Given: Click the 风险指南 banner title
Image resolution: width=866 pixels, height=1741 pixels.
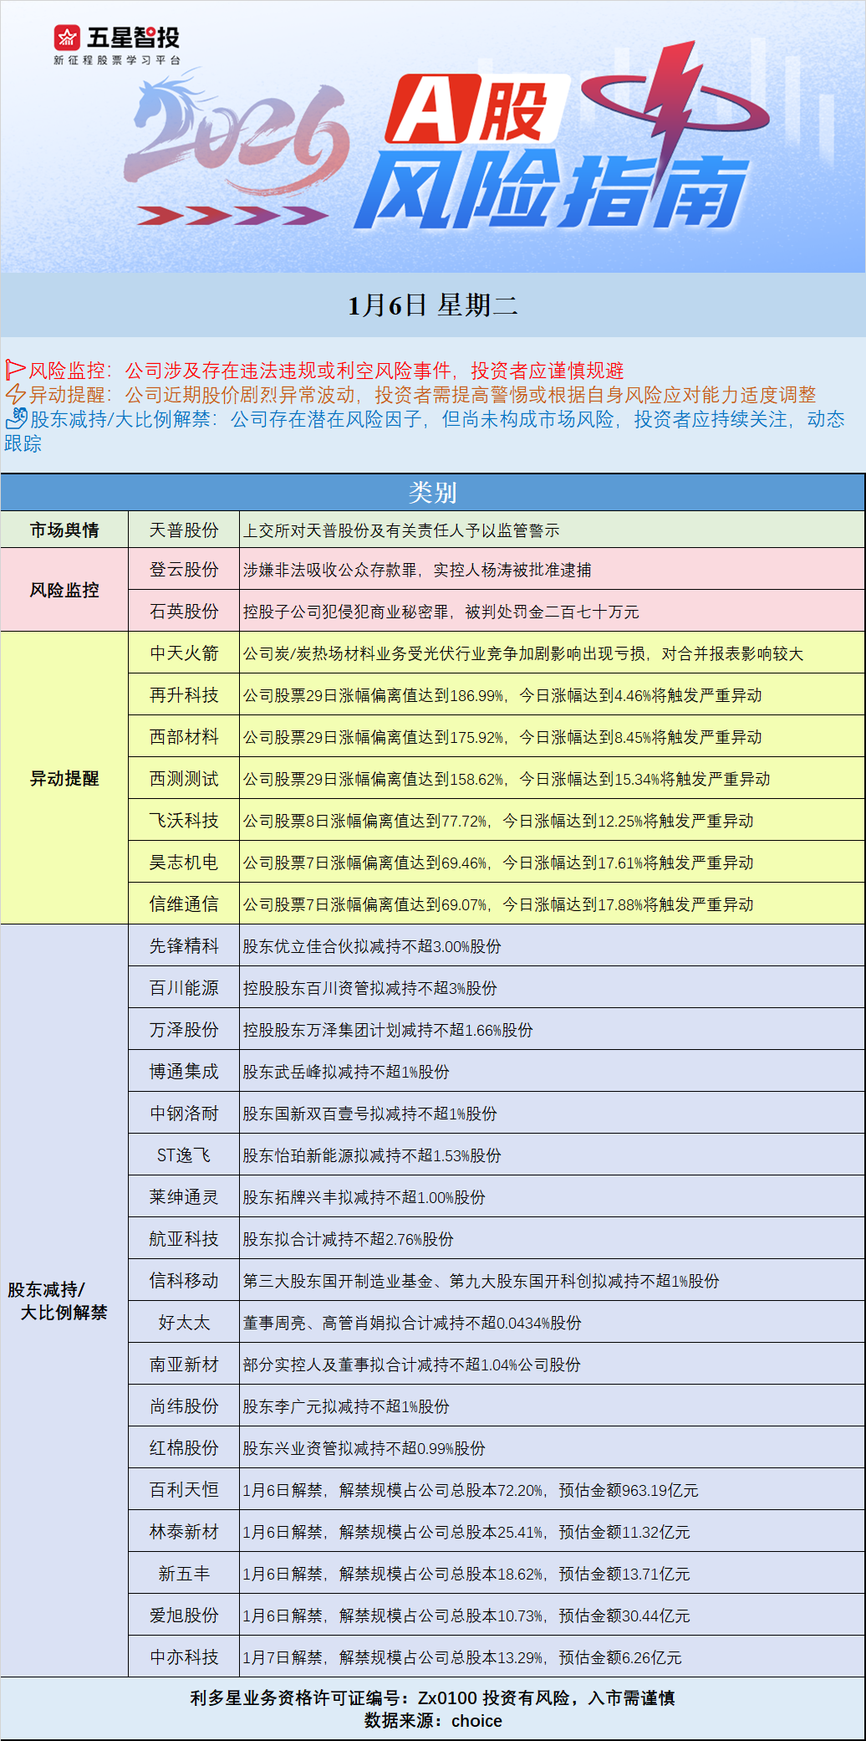Looking at the screenshot, I should click(x=552, y=191).
